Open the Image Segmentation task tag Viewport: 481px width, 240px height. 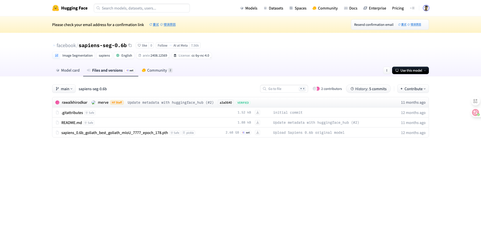point(74,55)
